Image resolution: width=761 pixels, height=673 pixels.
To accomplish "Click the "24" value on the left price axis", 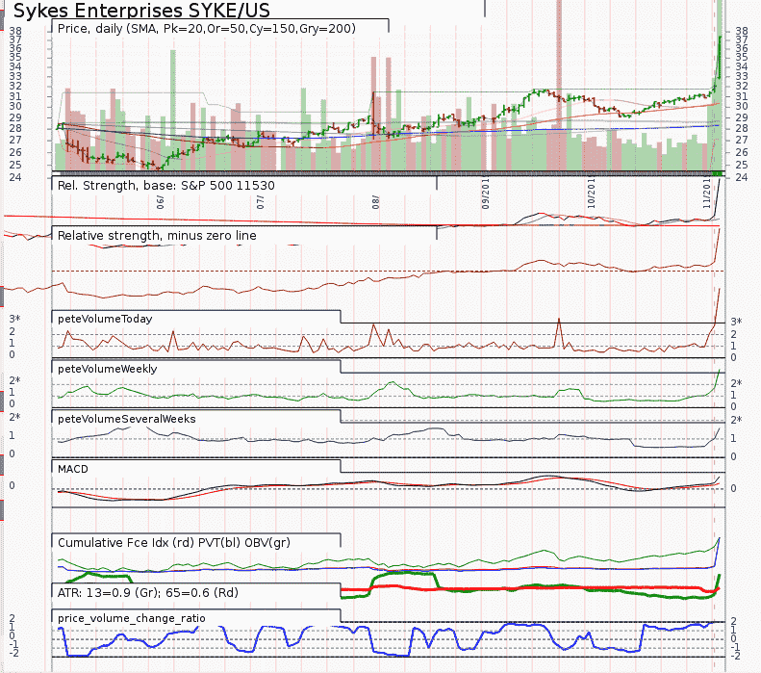I will [x=15, y=177].
